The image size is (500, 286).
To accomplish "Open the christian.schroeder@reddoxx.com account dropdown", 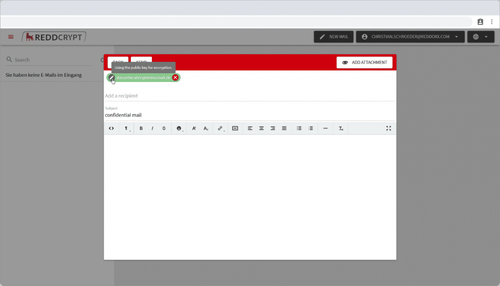I will 410,37.
